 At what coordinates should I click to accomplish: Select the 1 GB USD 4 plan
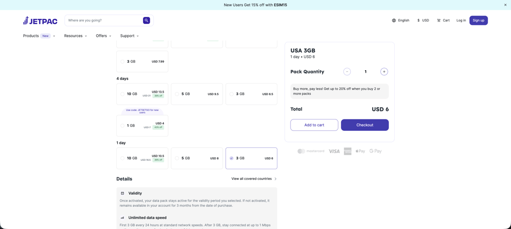142,125
